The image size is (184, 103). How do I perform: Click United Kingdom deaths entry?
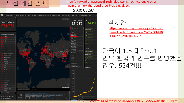pos(77,44)
